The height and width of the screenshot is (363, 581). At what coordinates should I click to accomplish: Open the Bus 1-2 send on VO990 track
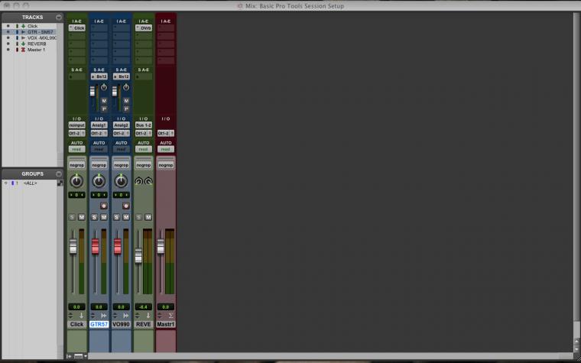[x=121, y=76]
